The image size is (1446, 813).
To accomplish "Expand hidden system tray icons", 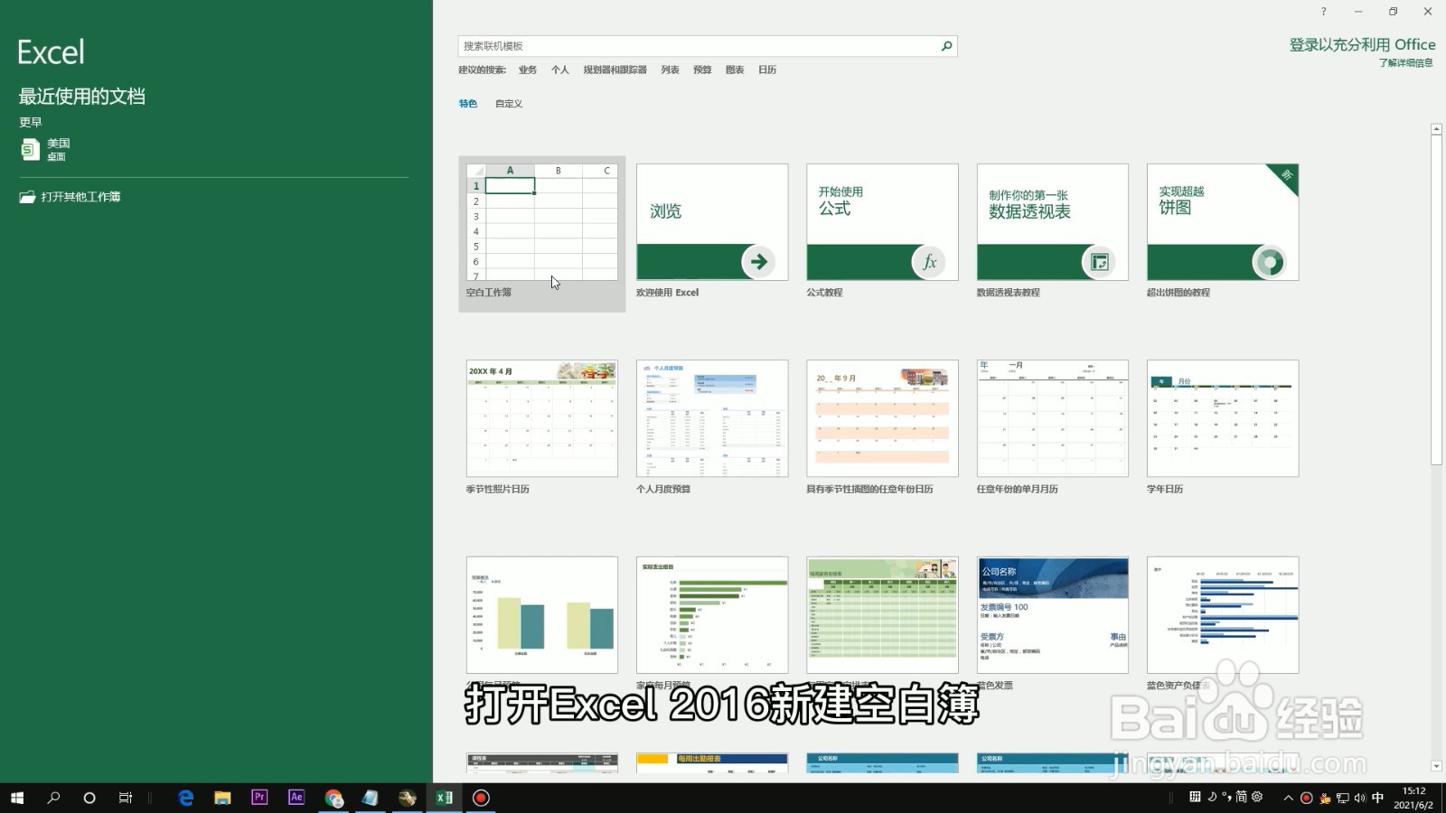I will pos(1288,798).
